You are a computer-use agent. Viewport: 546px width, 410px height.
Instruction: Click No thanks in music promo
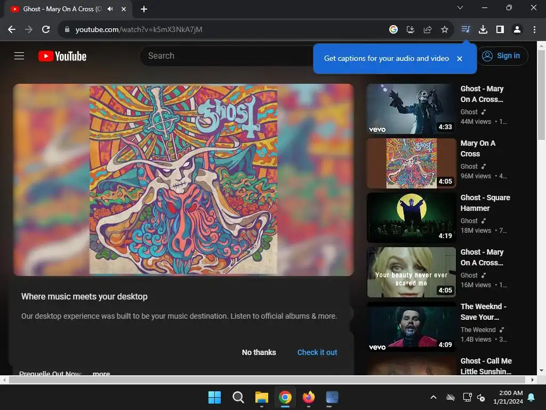click(x=259, y=352)
